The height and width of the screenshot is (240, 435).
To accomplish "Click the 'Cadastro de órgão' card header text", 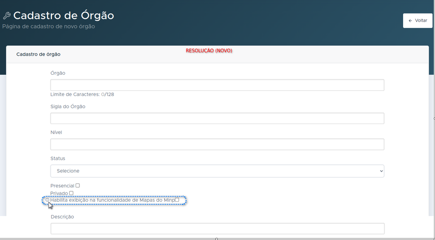I will tap(38, 54).
